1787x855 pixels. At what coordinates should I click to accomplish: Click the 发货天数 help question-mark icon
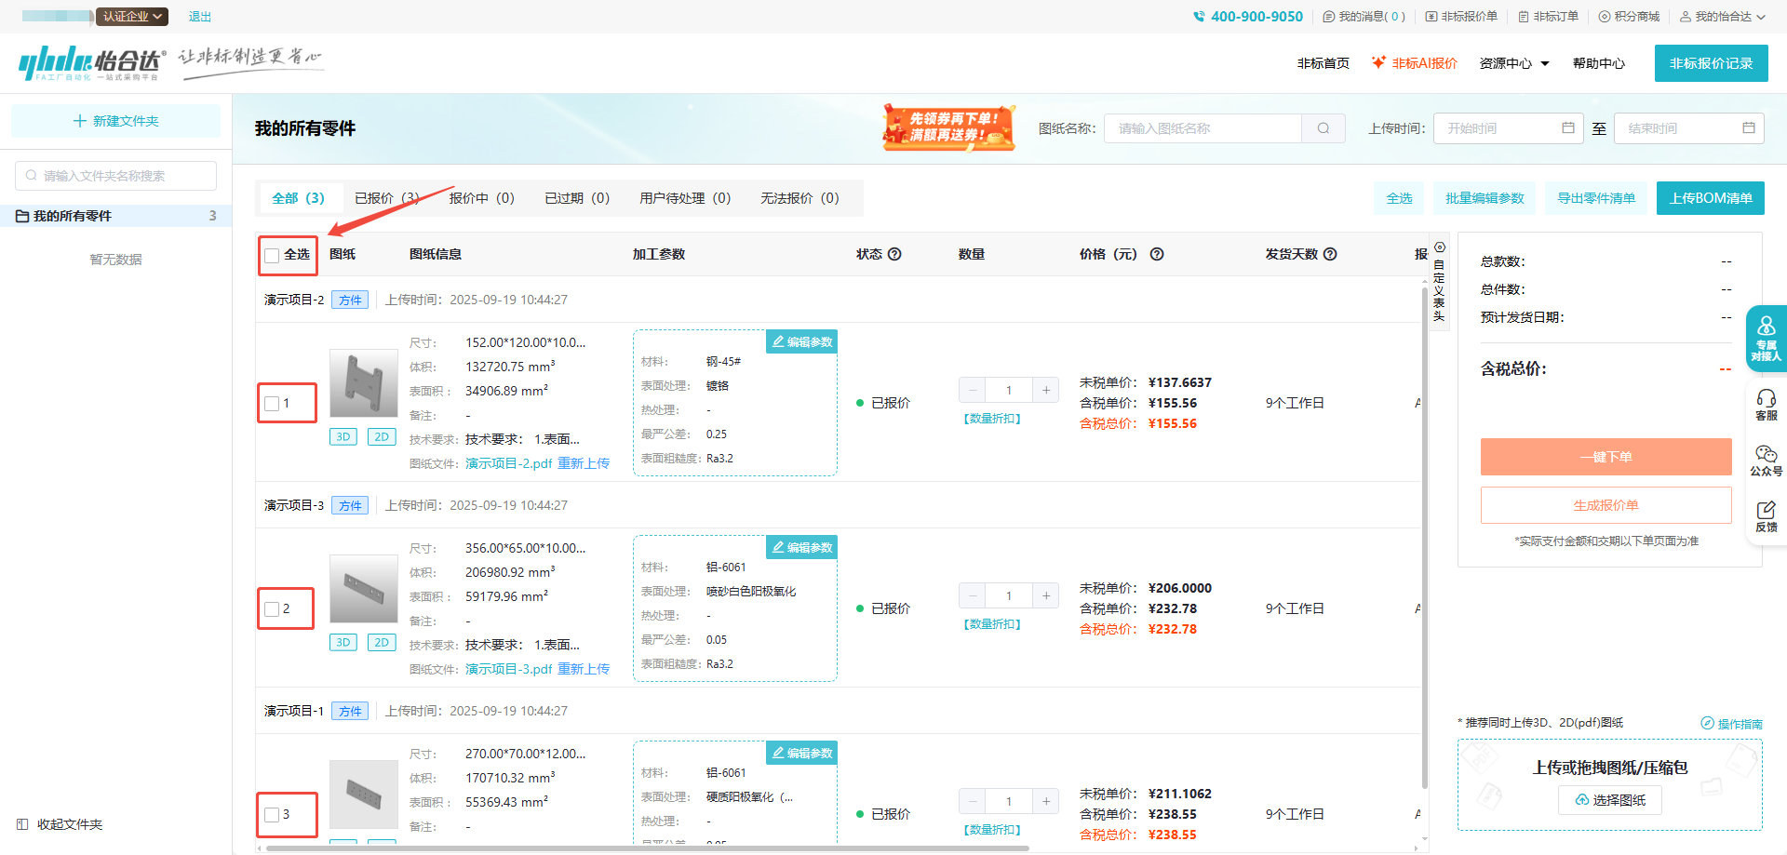1330,254
